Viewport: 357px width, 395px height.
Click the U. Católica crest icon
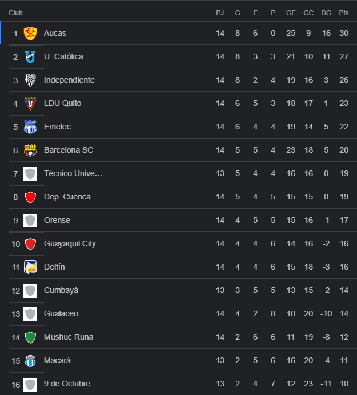(30, 57)
